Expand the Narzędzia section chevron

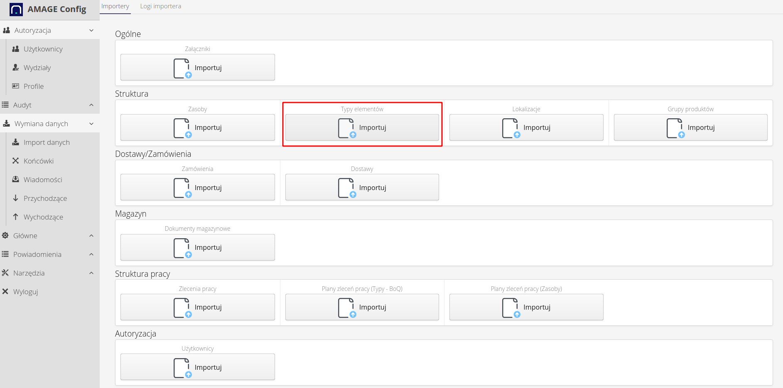coord(91,273)
